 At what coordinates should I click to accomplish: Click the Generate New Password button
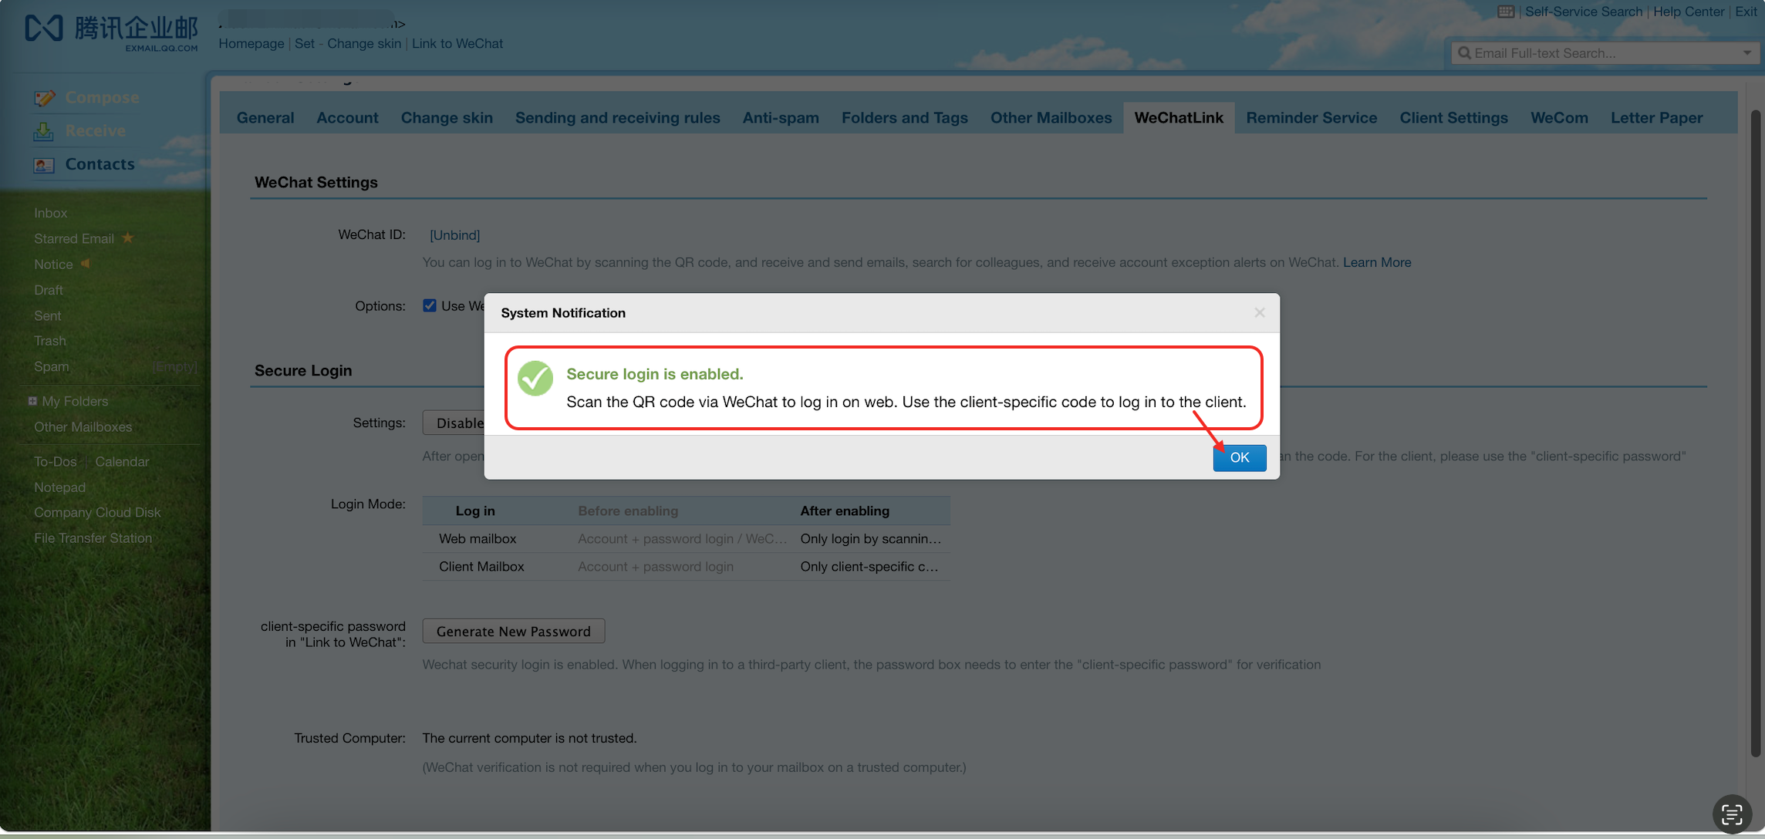coord(513,631)
